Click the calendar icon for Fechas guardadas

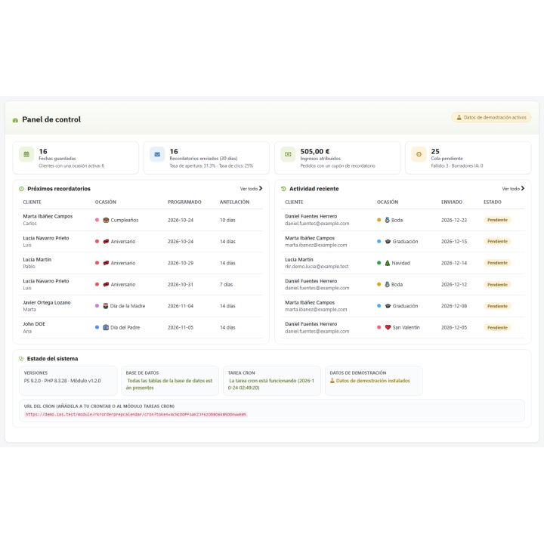click(26, 154)
